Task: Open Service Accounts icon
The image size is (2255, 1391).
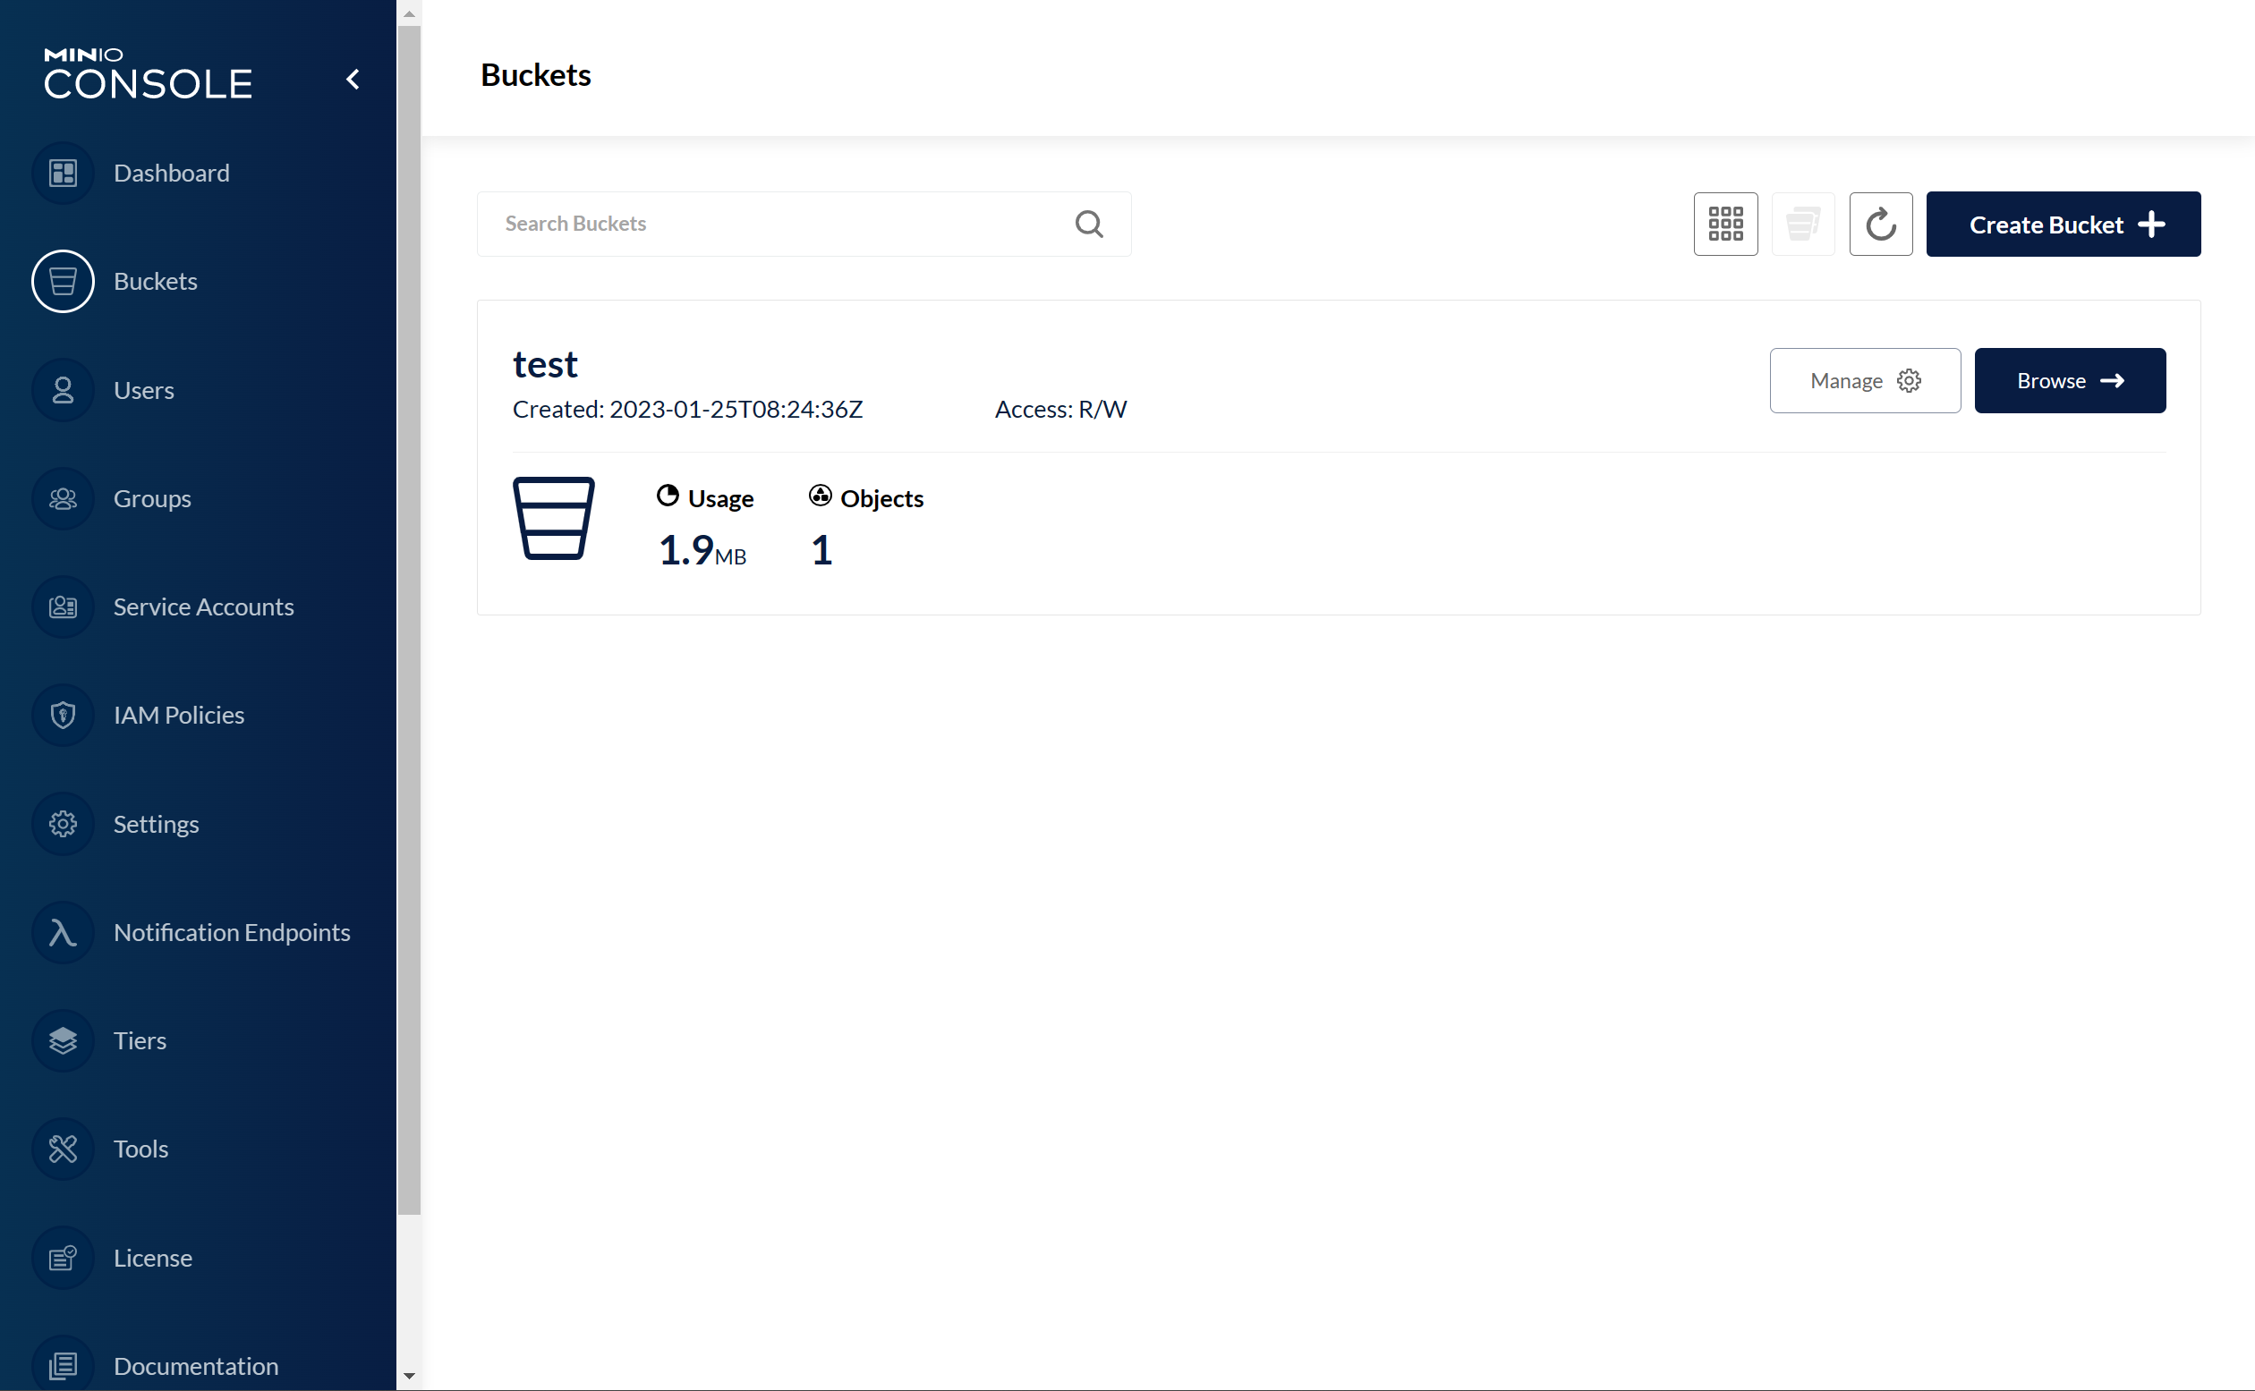Action: 63,607
